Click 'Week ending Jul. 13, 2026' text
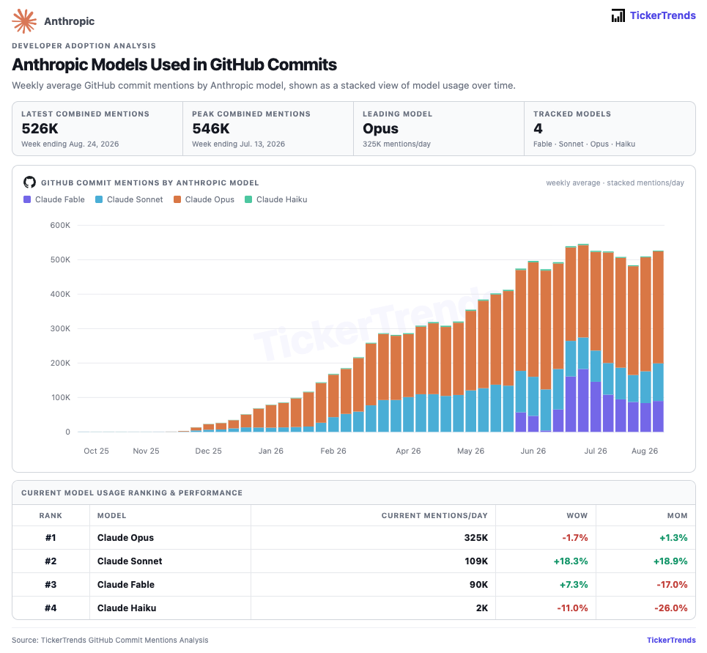This screenshot has width=707, height=653. coord(239,144)
